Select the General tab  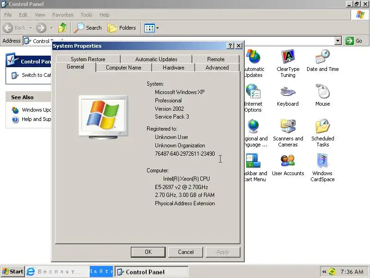point(75,67)
